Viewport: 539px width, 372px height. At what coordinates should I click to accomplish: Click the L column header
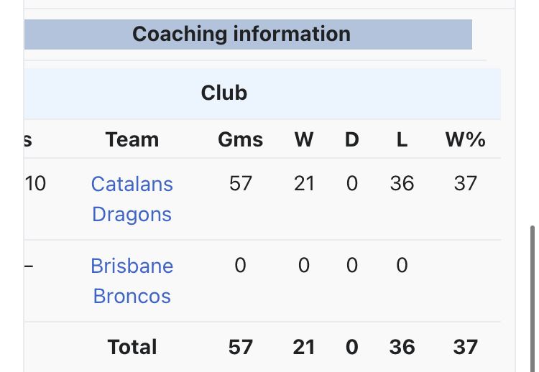[x=402, y=139]
